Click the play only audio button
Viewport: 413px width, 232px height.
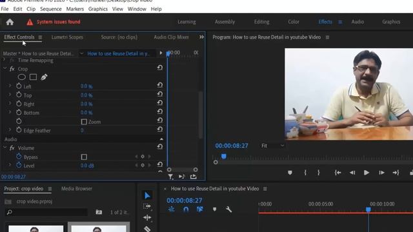click(182, 177)
